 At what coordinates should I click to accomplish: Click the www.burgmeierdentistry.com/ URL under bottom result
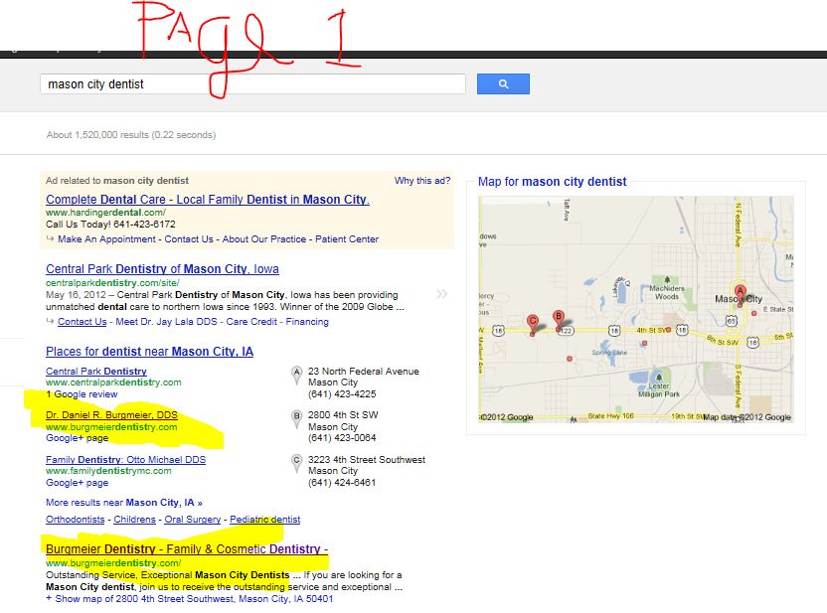tap(113, 563)
